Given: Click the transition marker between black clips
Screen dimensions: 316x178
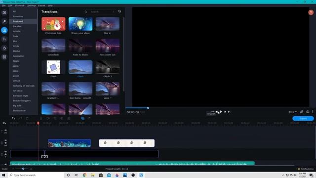Looking at the screenshot, I should pyautogui.click(x=44, y=156).
